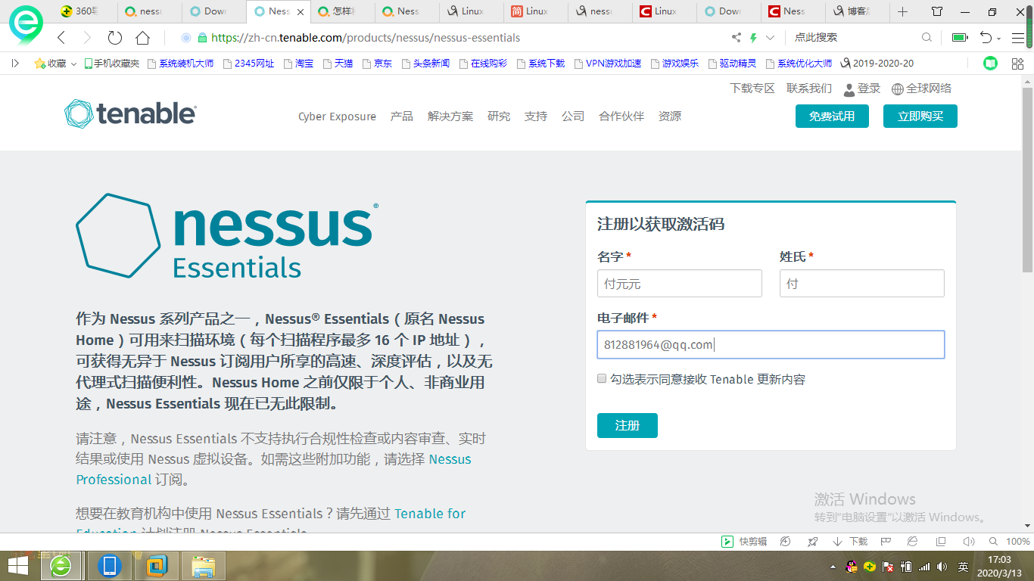
Task: Click the 立即购买 button
Action: (920, 117)
